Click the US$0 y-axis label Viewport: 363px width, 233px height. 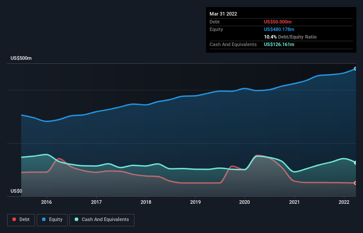tap(16, 191)
